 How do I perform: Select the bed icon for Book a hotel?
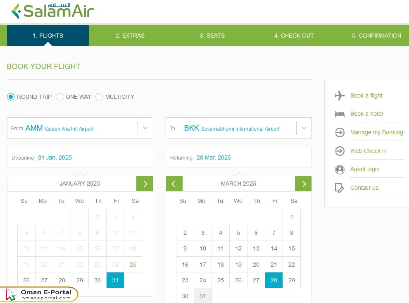[339, 114]
